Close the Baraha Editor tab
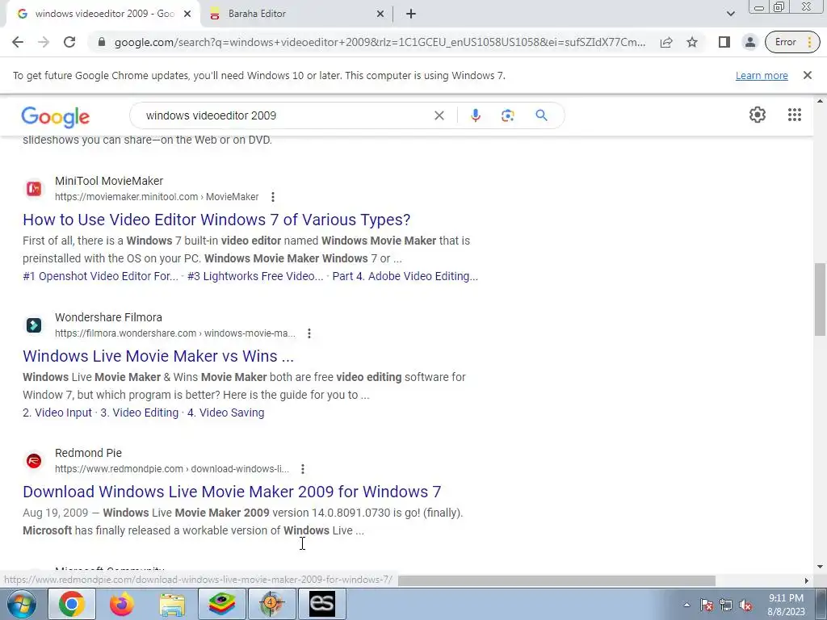This screenshot has height=620, width=827. (x=380, y=14)
